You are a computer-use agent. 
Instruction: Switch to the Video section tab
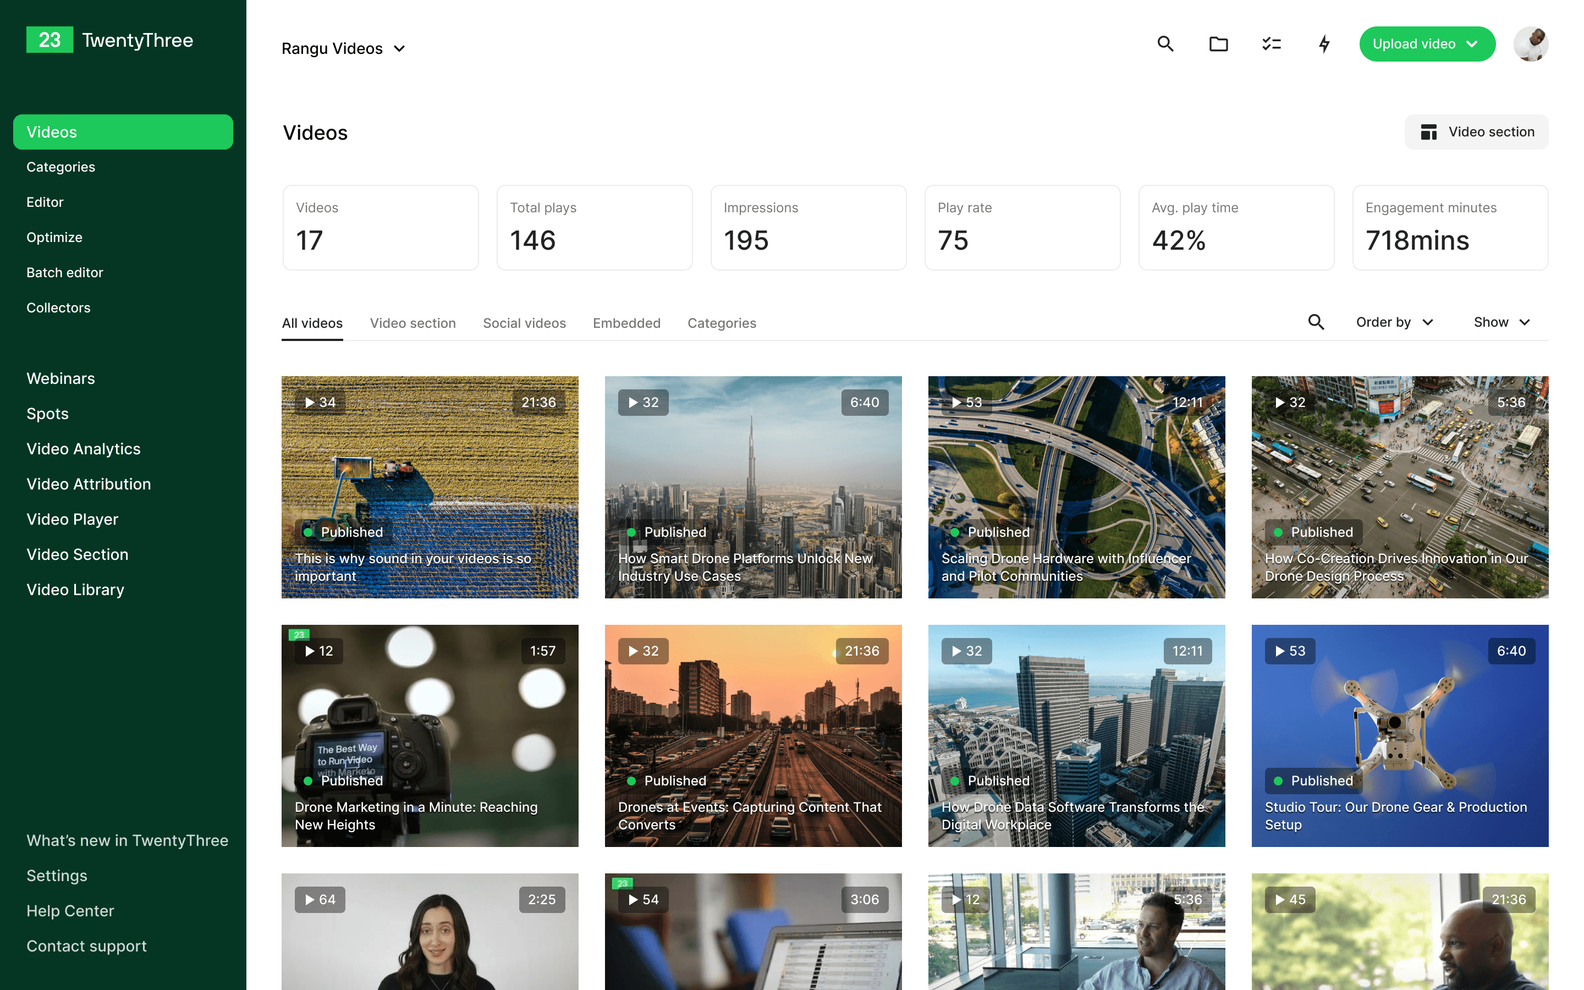point(413,323)
